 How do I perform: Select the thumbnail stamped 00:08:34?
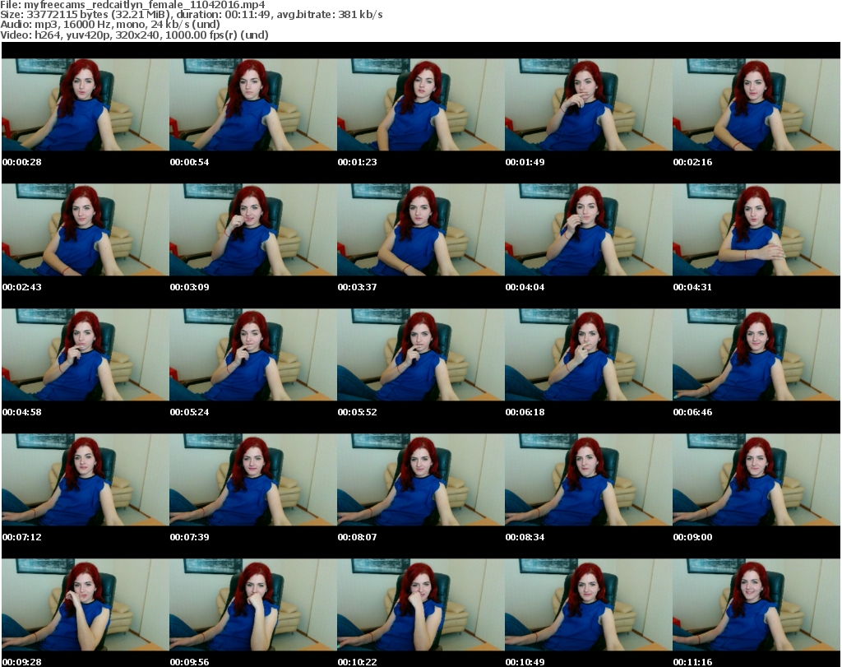(588, 479)
